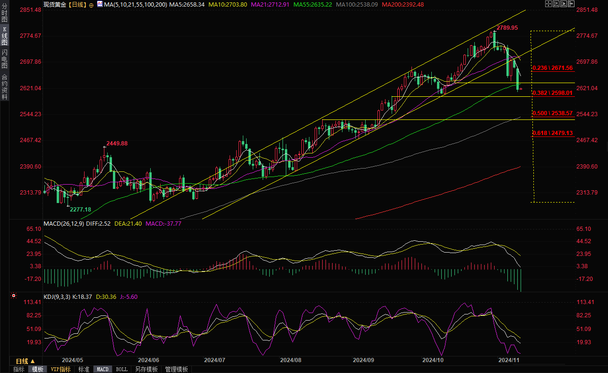This screenshot has height=373, width=608.
Task: Toggle the MACD template button
Action: (x=103, y=369)
